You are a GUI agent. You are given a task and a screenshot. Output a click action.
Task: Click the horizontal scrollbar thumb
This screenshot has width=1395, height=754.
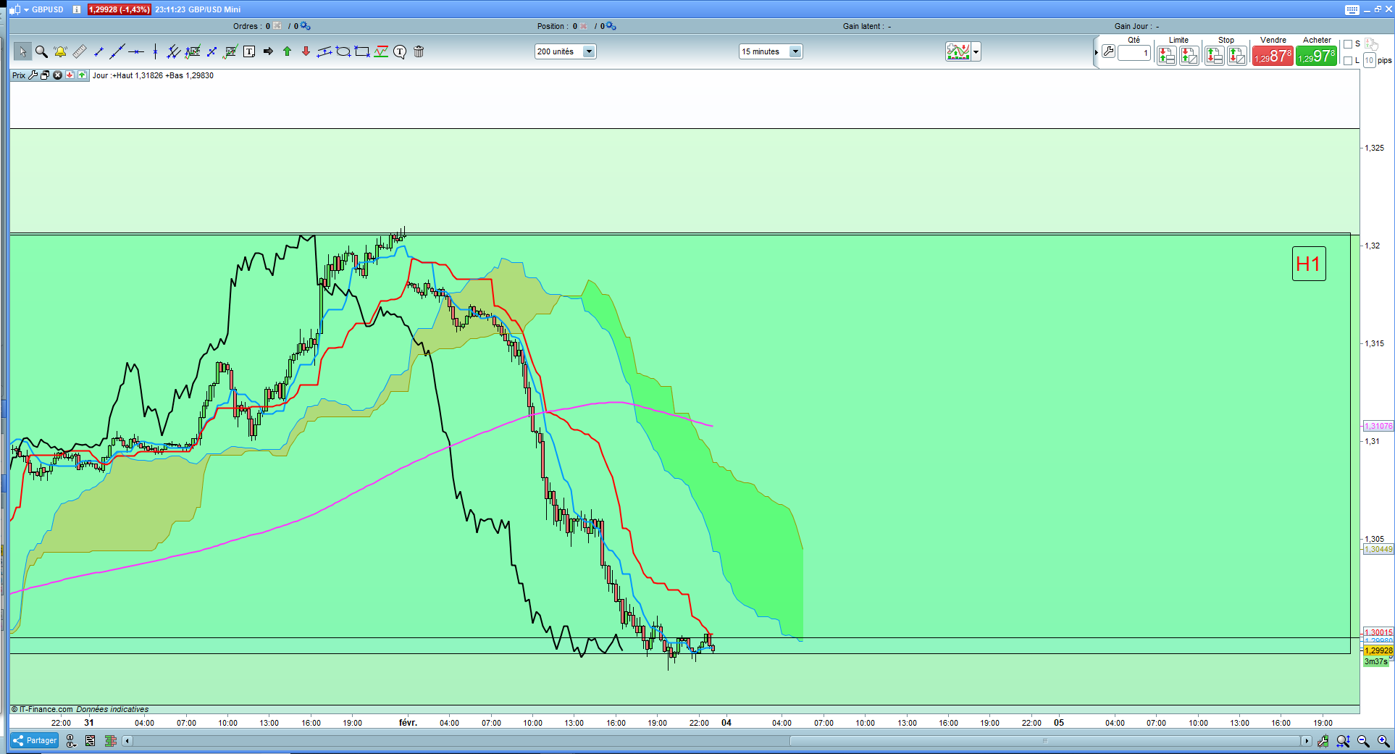click(1044, 741)
